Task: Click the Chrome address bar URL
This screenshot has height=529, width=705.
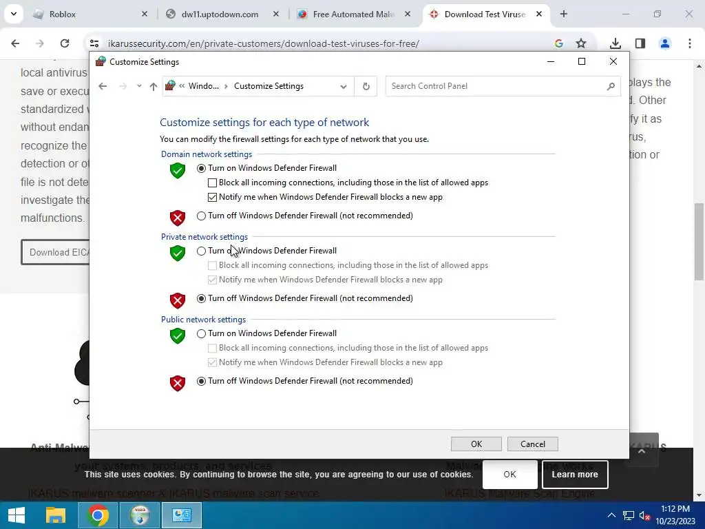Action: point(264,43)
